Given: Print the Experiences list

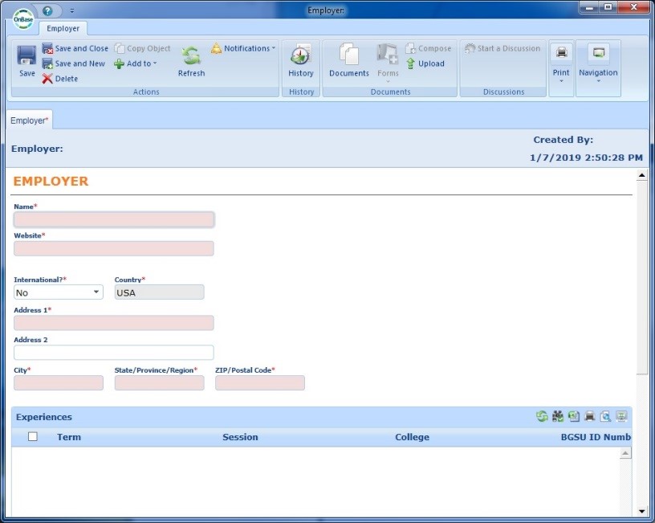Looking at the screenshot, I should click(590, 416).
